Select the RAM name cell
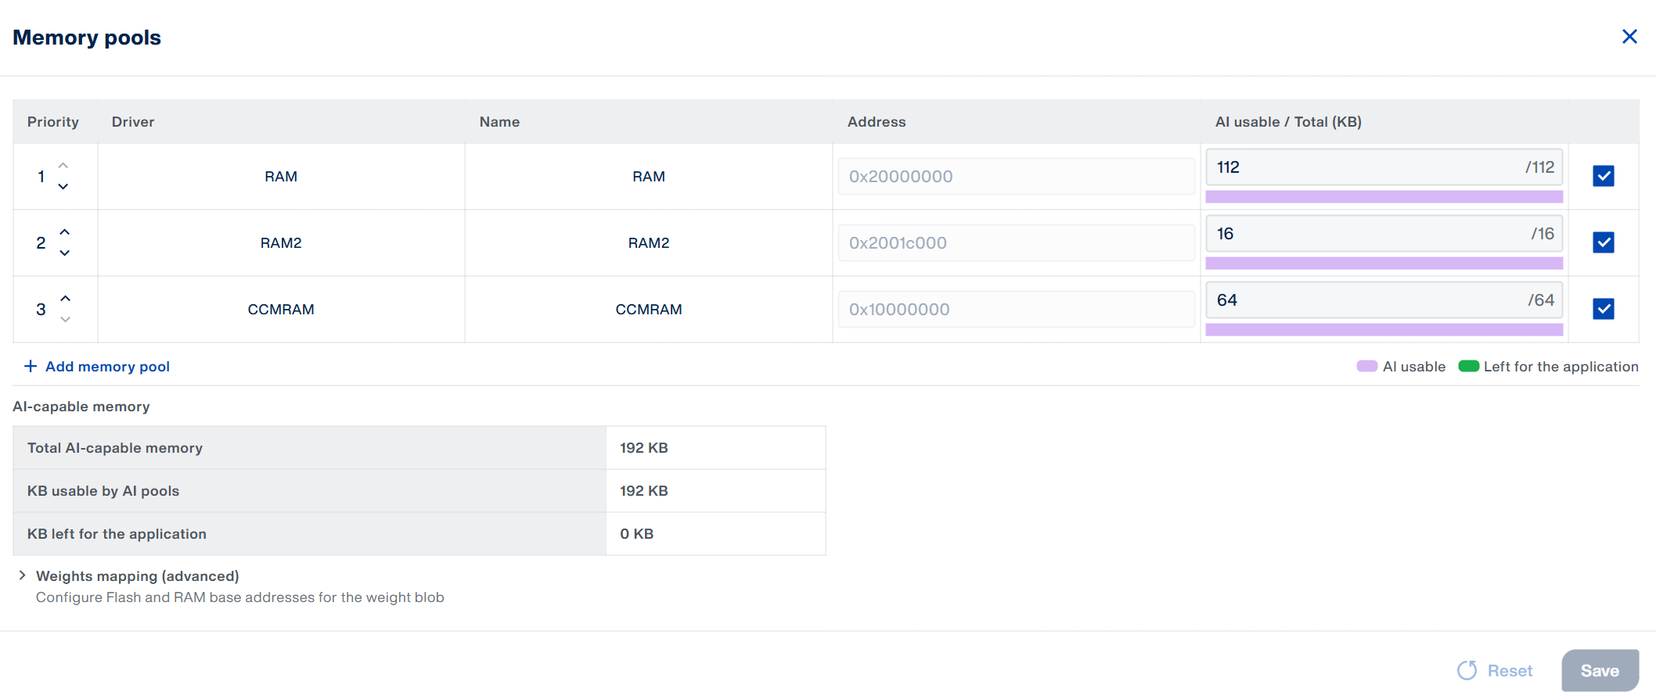 pyautogui.click(x=649, y=177)
